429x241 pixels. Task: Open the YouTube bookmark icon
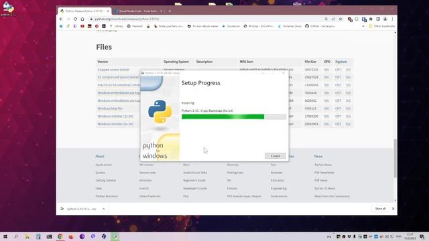[x=82, y=26]
